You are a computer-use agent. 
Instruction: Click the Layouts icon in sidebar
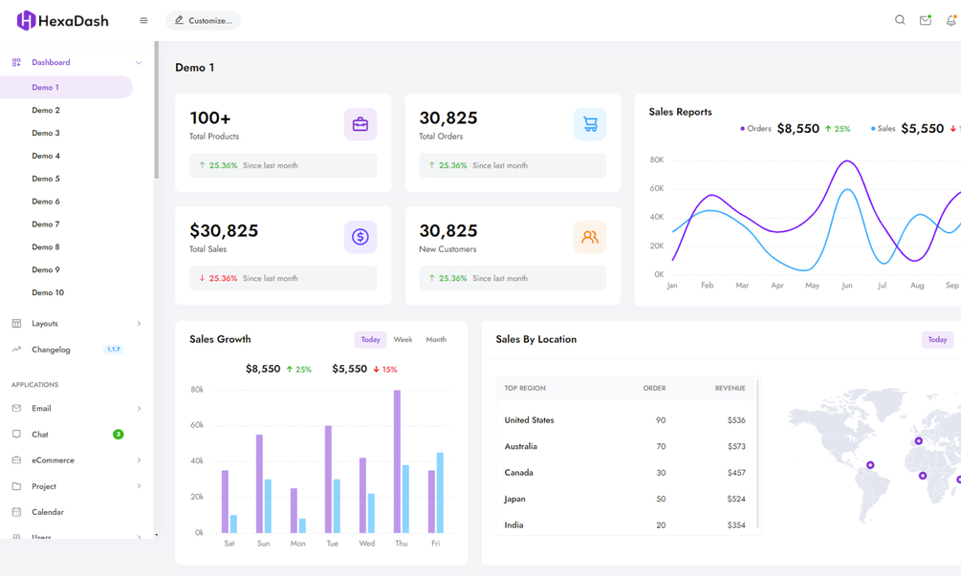click(x=16, y=323)
